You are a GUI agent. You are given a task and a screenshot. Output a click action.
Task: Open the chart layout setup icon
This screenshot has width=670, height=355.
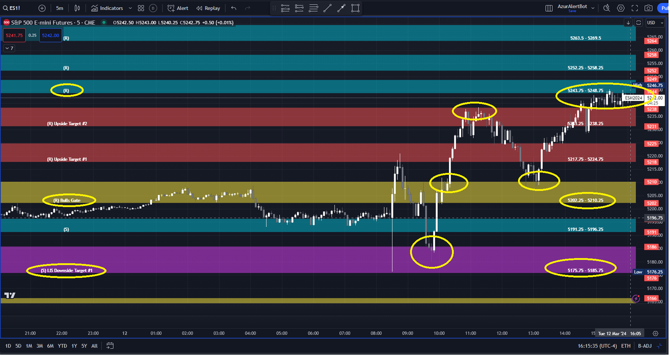coord(548,8)
